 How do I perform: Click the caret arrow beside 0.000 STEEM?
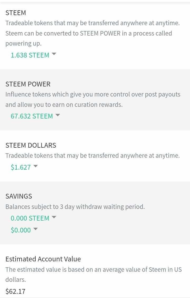[54, 217]
